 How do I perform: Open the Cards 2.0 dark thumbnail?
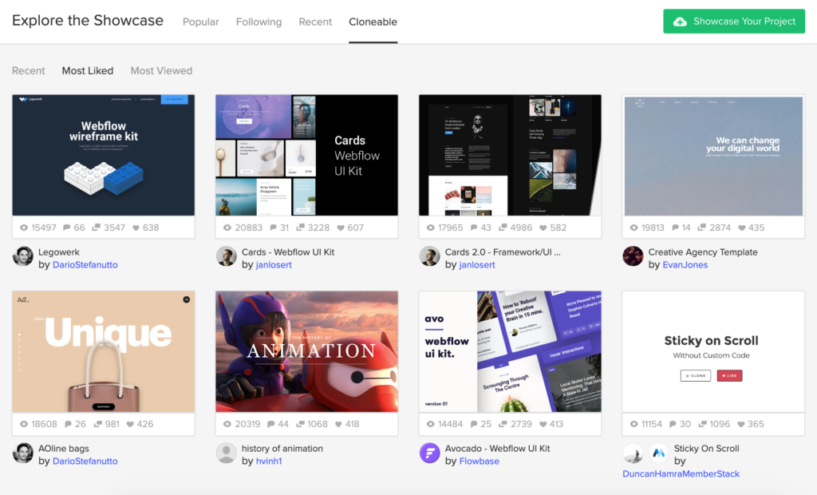point(510,155)
